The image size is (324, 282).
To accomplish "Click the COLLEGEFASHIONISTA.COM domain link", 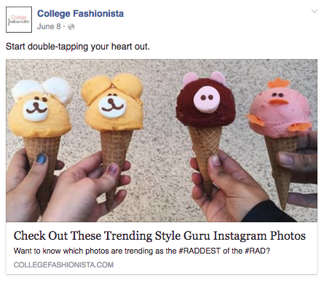I will pyautogui.click(x=63, y=265).
